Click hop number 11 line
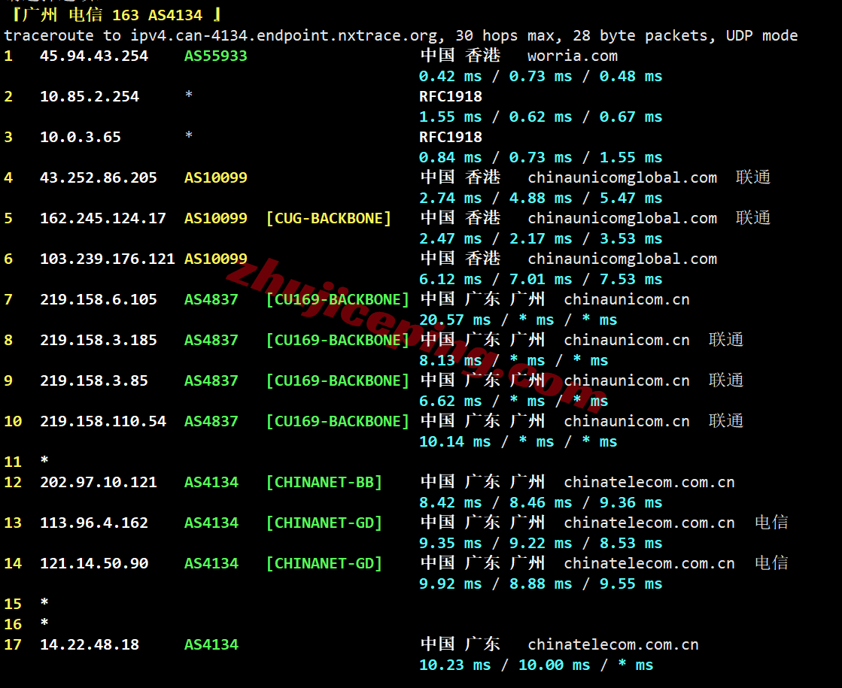 tap(26, 462)
